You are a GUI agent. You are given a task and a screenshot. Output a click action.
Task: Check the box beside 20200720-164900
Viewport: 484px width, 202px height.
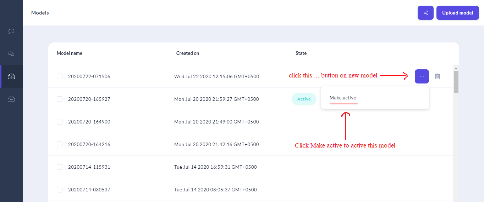pos(60,122)
